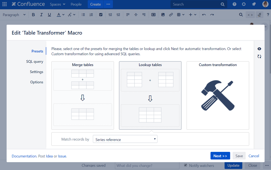This screenshot has height=170, width=271.
Task: Insert a numbered list
Action: pyautogui.click(x=91, y=15)
